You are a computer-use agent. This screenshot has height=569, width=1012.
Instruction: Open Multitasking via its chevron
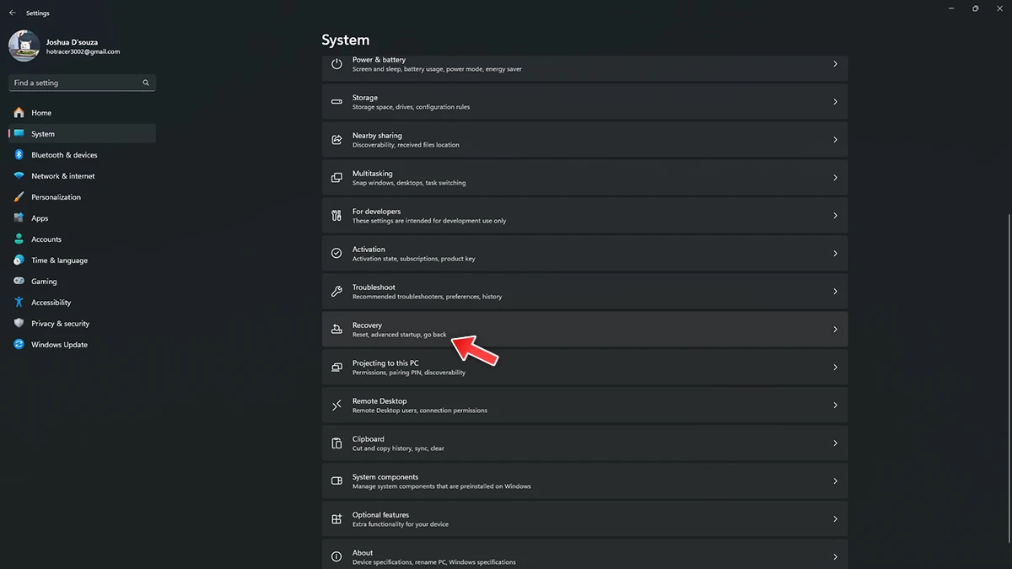(x=835, y=177)
